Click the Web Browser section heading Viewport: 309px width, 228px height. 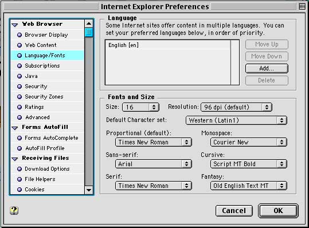pos(42,24)
